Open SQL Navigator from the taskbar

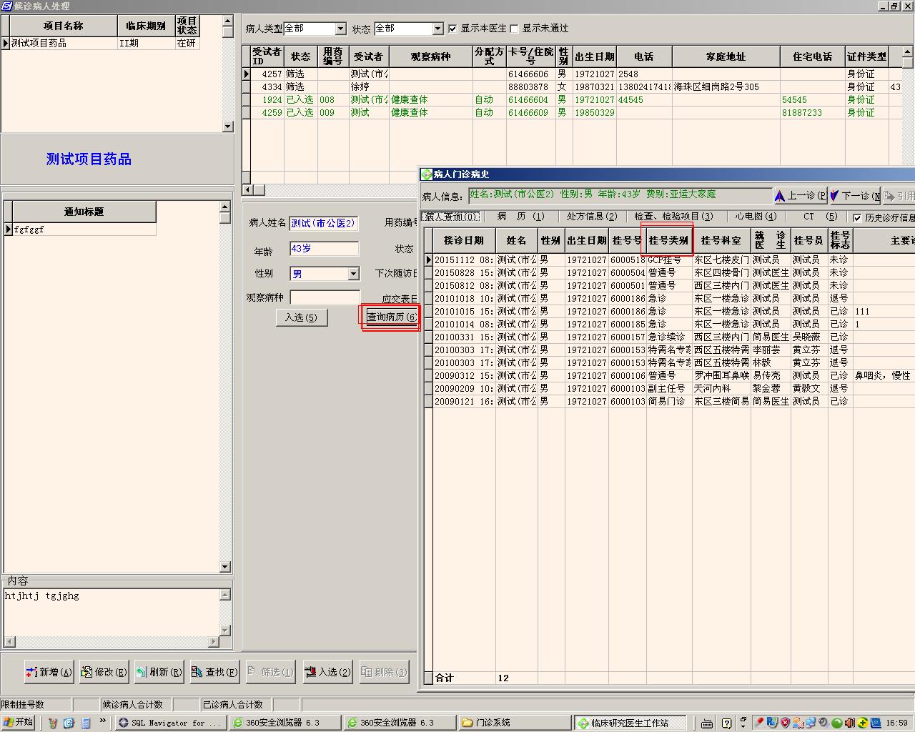click(170, 723)
